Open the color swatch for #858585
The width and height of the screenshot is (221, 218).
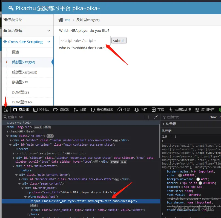[x=180, y=175]
